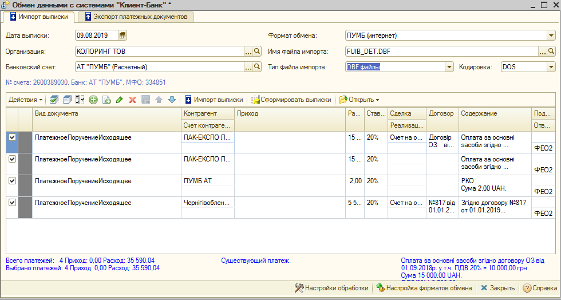Click the green add row icon
This screenshot has height=300, width=561.
pos(93,100)
